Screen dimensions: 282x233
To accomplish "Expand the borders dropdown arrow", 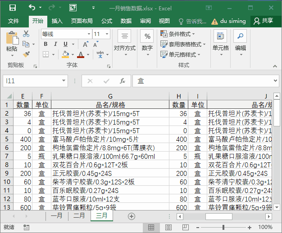I will pyautogui.click(x=54, y=54).
